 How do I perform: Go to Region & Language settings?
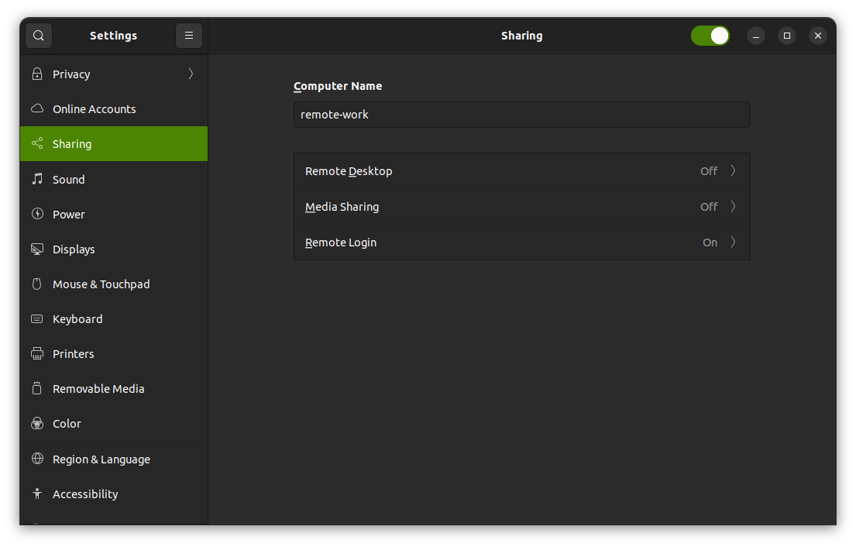pos(101,459)
